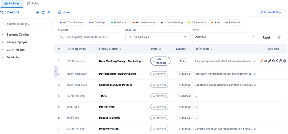Click the TechPubs catalog path in the Impact Analysis row
288x134 pixels.
73,118
